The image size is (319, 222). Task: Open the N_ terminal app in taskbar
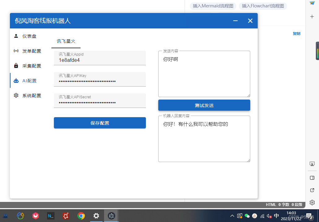pyautogui.click(x=51, y=216)
